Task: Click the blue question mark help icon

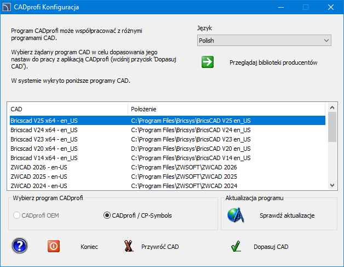Action: click(20, 246)
